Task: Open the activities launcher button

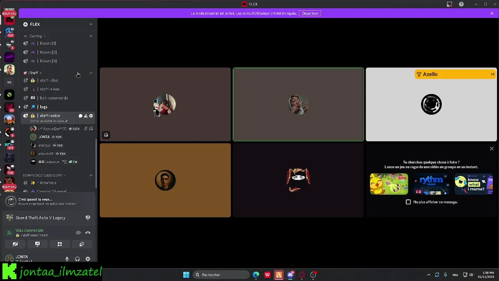Action: pos(60,244)
